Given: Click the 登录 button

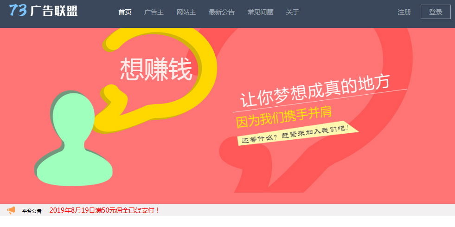Looking at the screenshot, I should (x=436, y=12).
